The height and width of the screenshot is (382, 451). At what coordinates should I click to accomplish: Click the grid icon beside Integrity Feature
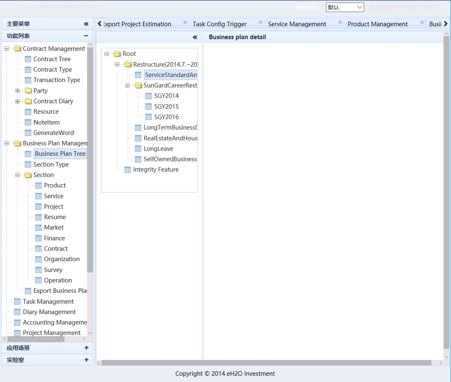click(x=128, y=170)
